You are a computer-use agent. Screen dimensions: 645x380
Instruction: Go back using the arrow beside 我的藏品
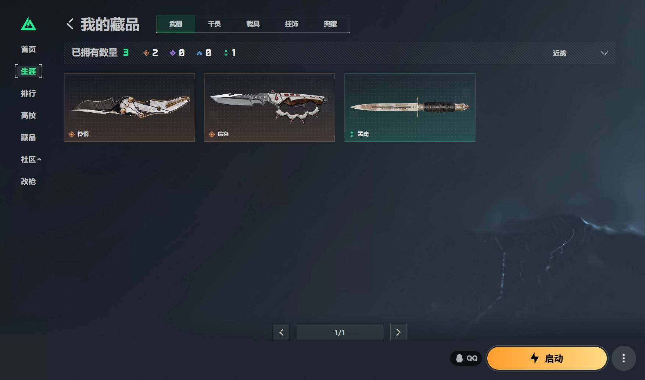tap(70, 24)
